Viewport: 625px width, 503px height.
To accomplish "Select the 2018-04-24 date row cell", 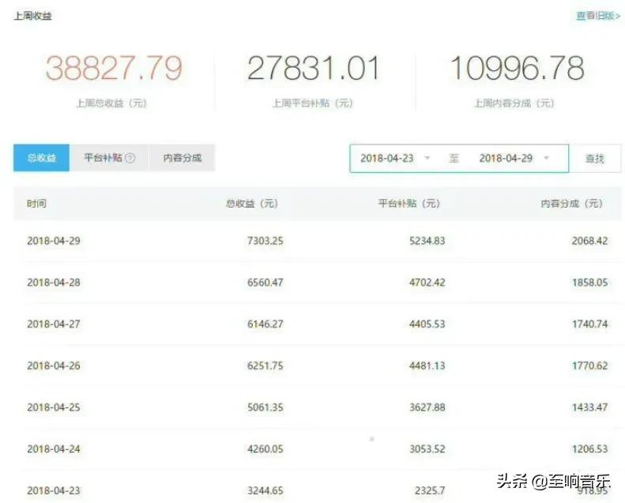I will 54,449.
